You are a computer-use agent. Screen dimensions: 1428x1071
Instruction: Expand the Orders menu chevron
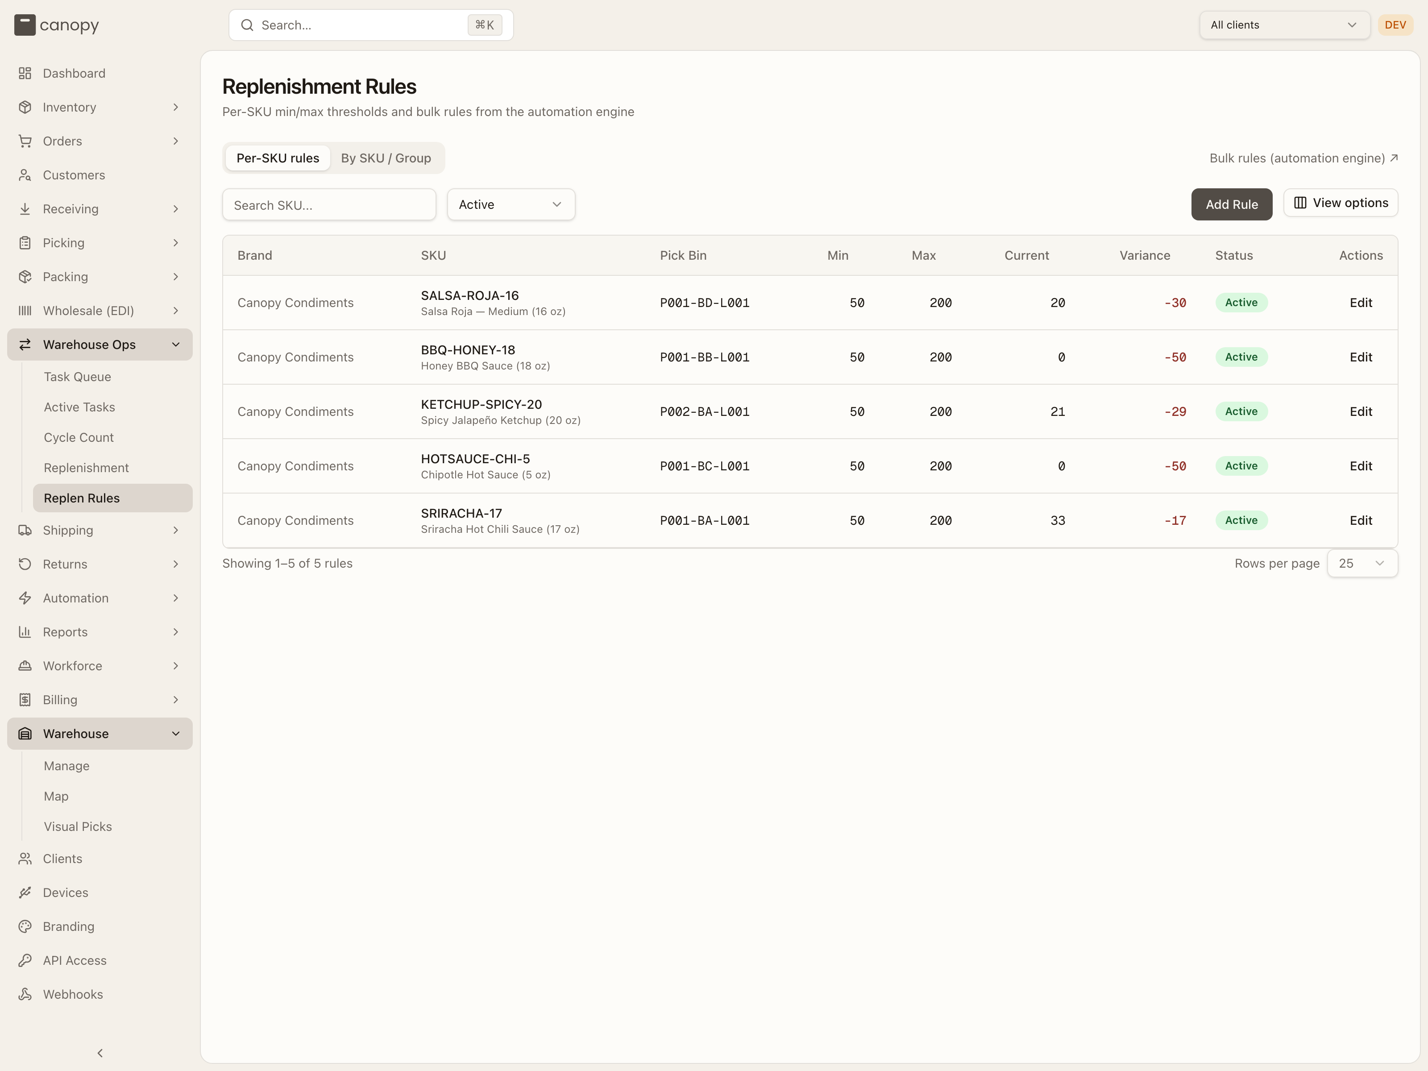coord(175,141)
